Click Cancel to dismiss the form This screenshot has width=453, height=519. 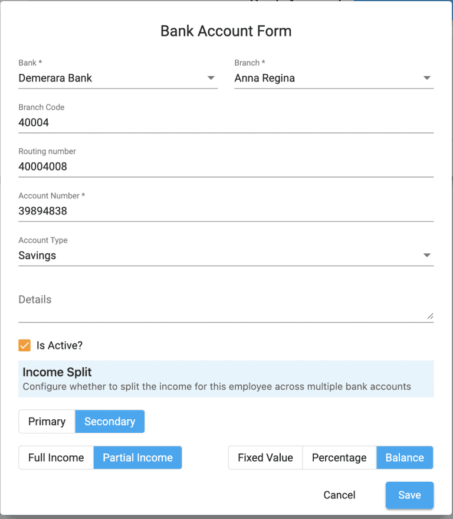[339, 495]
